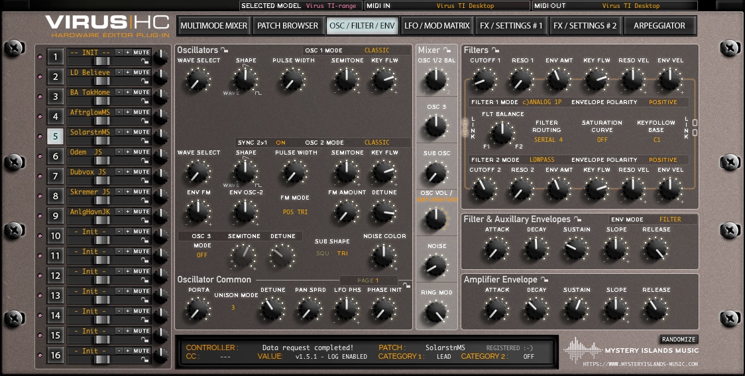Mute the LD Believe part
Screen dimensions: 745x376
coord(142,72)
